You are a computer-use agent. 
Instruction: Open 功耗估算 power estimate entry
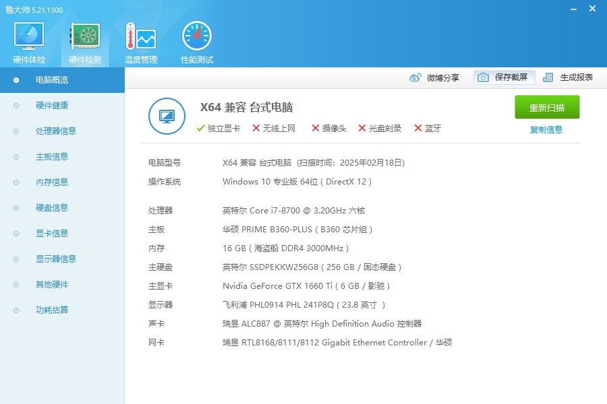pyautogui.click(x=62, y=310)
